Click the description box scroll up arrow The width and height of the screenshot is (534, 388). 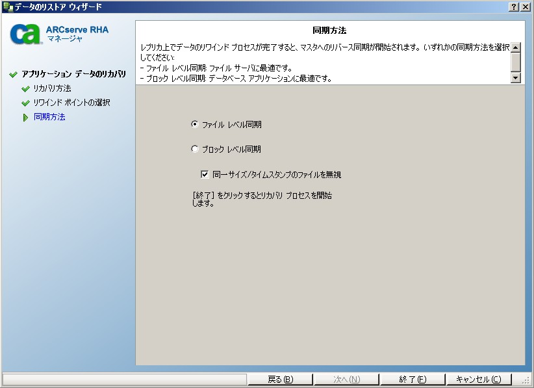(x=516, y=47)
